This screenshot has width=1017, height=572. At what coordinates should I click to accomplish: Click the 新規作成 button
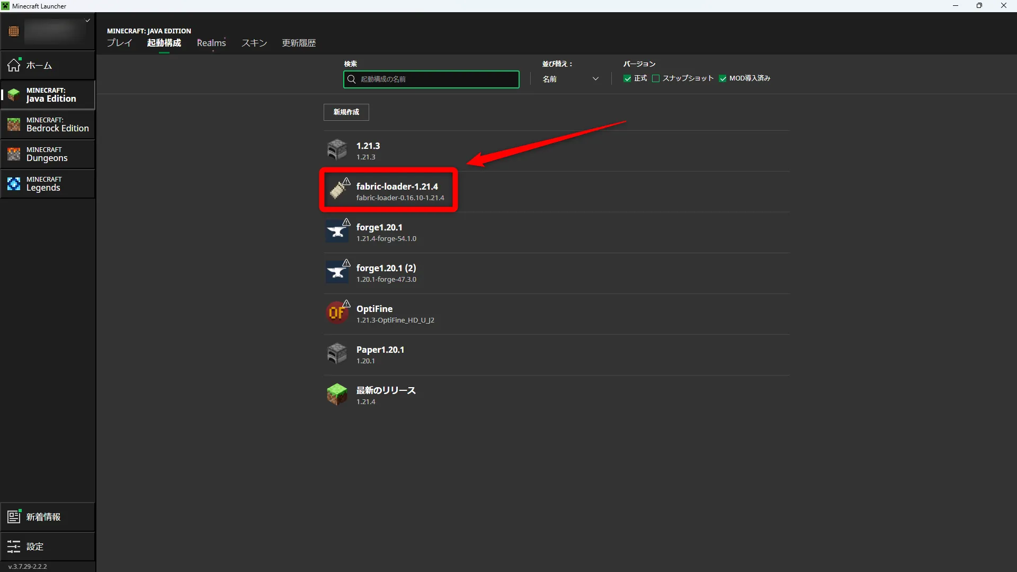(x=346, y=112)
